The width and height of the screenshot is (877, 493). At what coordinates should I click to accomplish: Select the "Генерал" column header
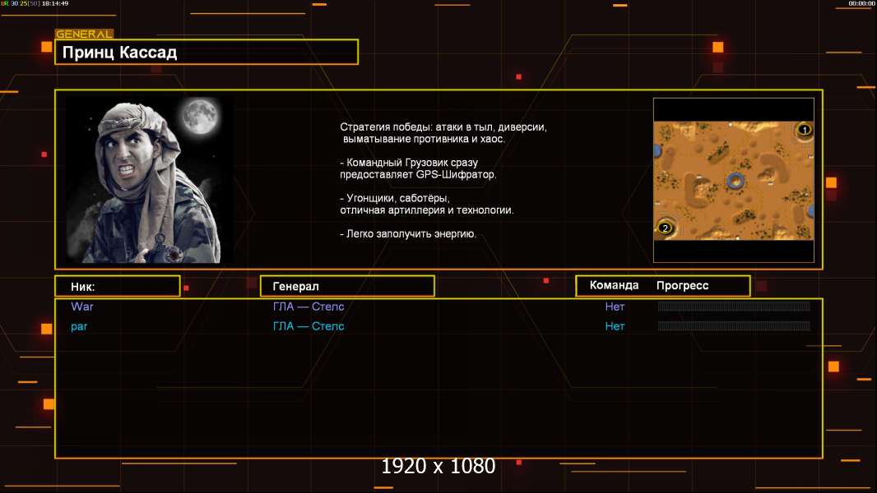coord(347,286)
